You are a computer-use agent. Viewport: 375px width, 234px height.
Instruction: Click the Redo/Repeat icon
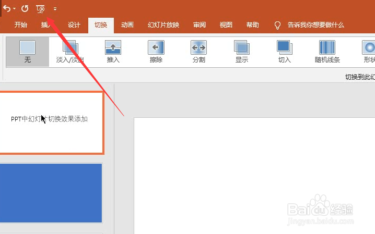click(x=25, y=9)
